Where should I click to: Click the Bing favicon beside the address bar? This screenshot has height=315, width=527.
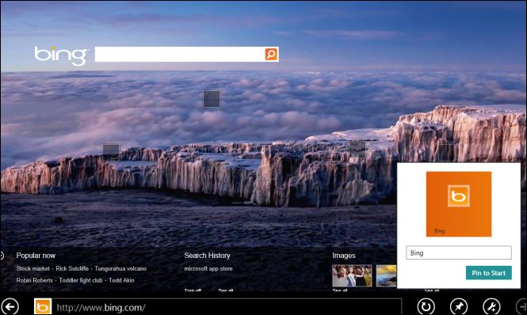pos(43,306)
